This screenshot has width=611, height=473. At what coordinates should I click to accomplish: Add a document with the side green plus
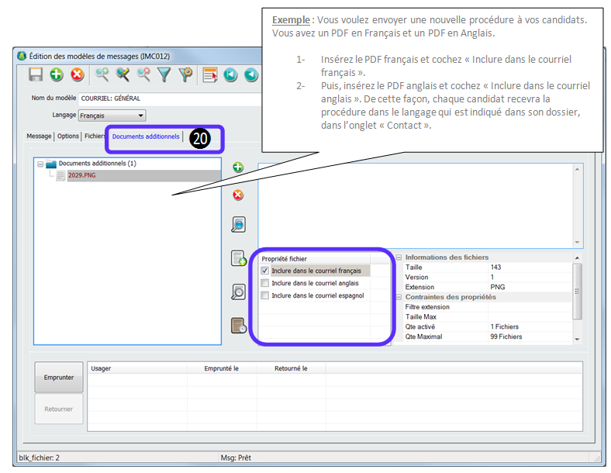238,167
